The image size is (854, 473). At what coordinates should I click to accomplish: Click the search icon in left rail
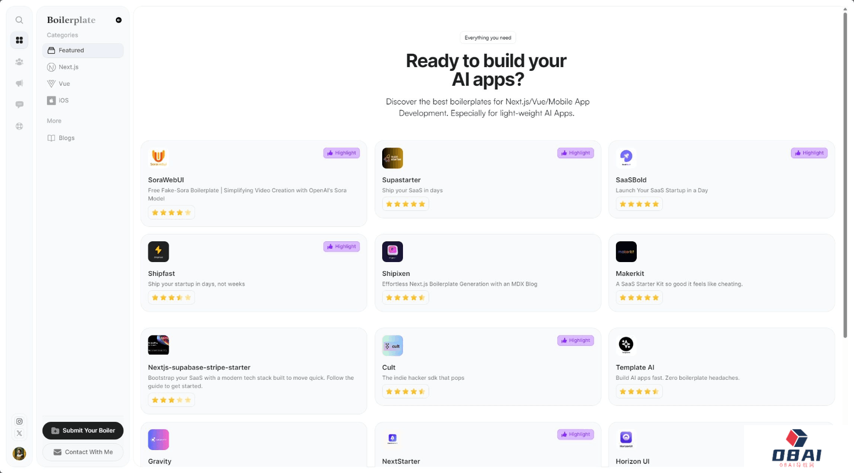[x=19, y=20]
